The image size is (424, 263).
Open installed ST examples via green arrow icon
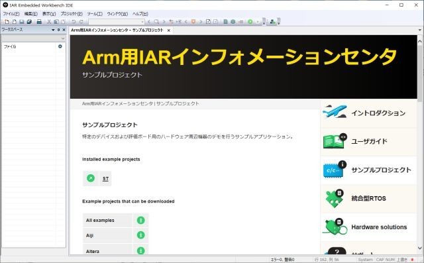[91, 178]
